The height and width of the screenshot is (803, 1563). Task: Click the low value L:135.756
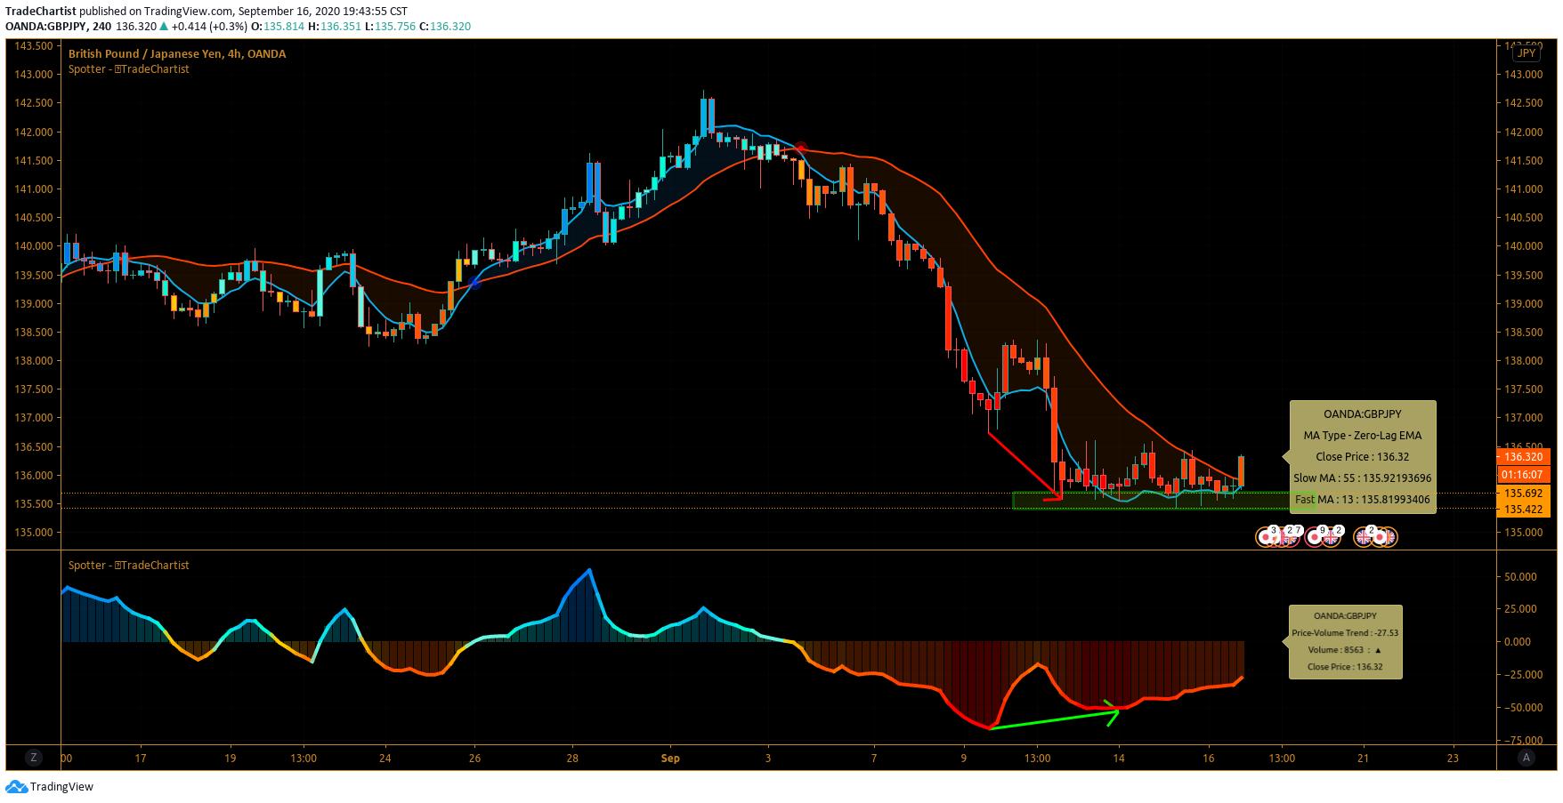coord(390,27)
